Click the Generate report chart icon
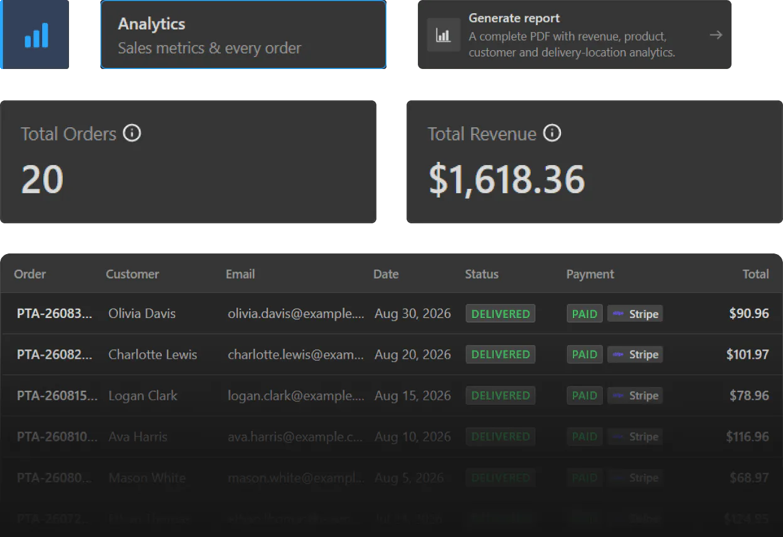This screenshot has height=537, width=783. click(444, 35)
